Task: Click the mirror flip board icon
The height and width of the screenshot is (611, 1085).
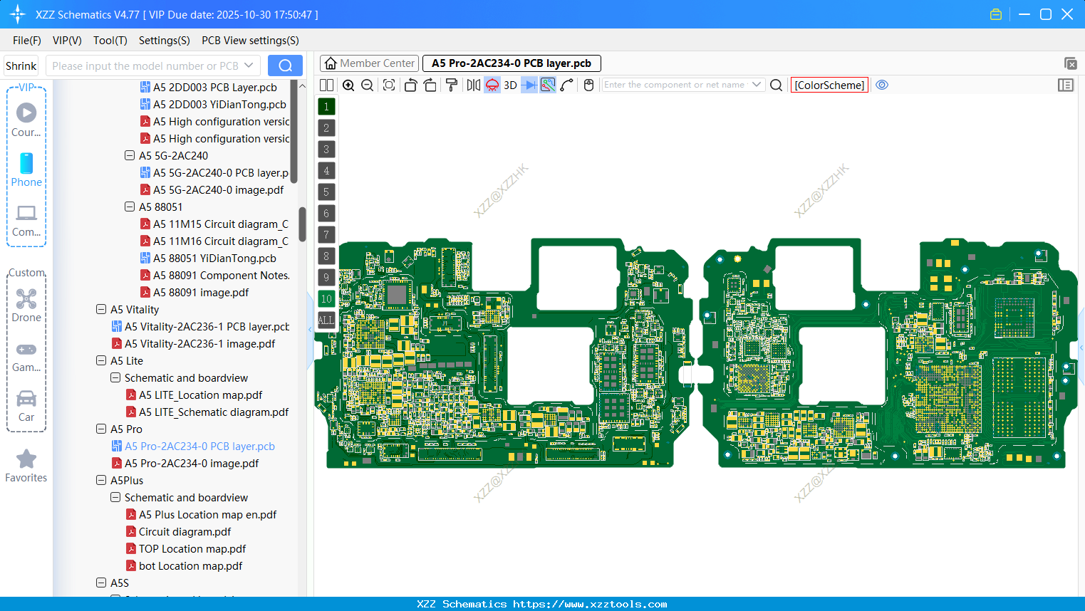Action: click(x=472, y=85)
